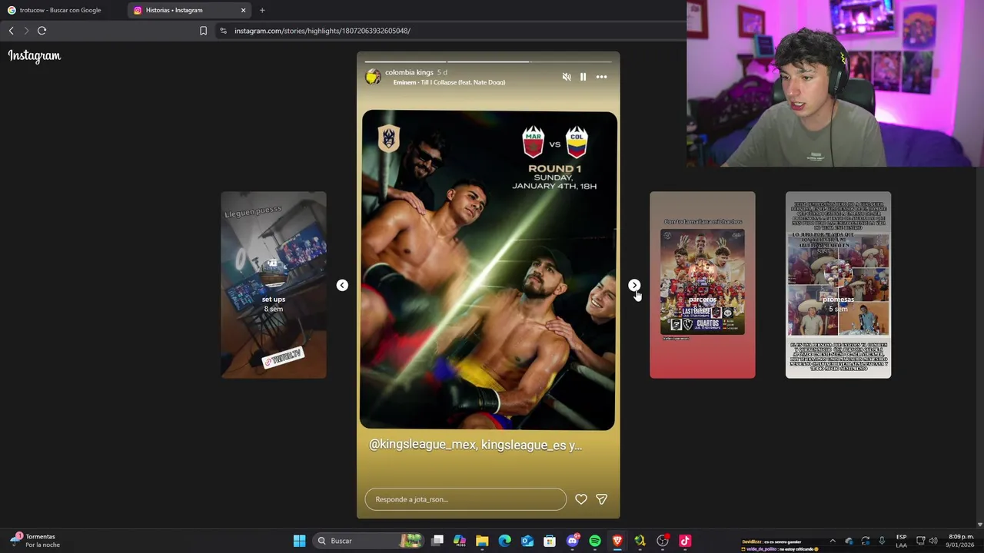
Task: Open the Windows Start menu
Action: 299,541
